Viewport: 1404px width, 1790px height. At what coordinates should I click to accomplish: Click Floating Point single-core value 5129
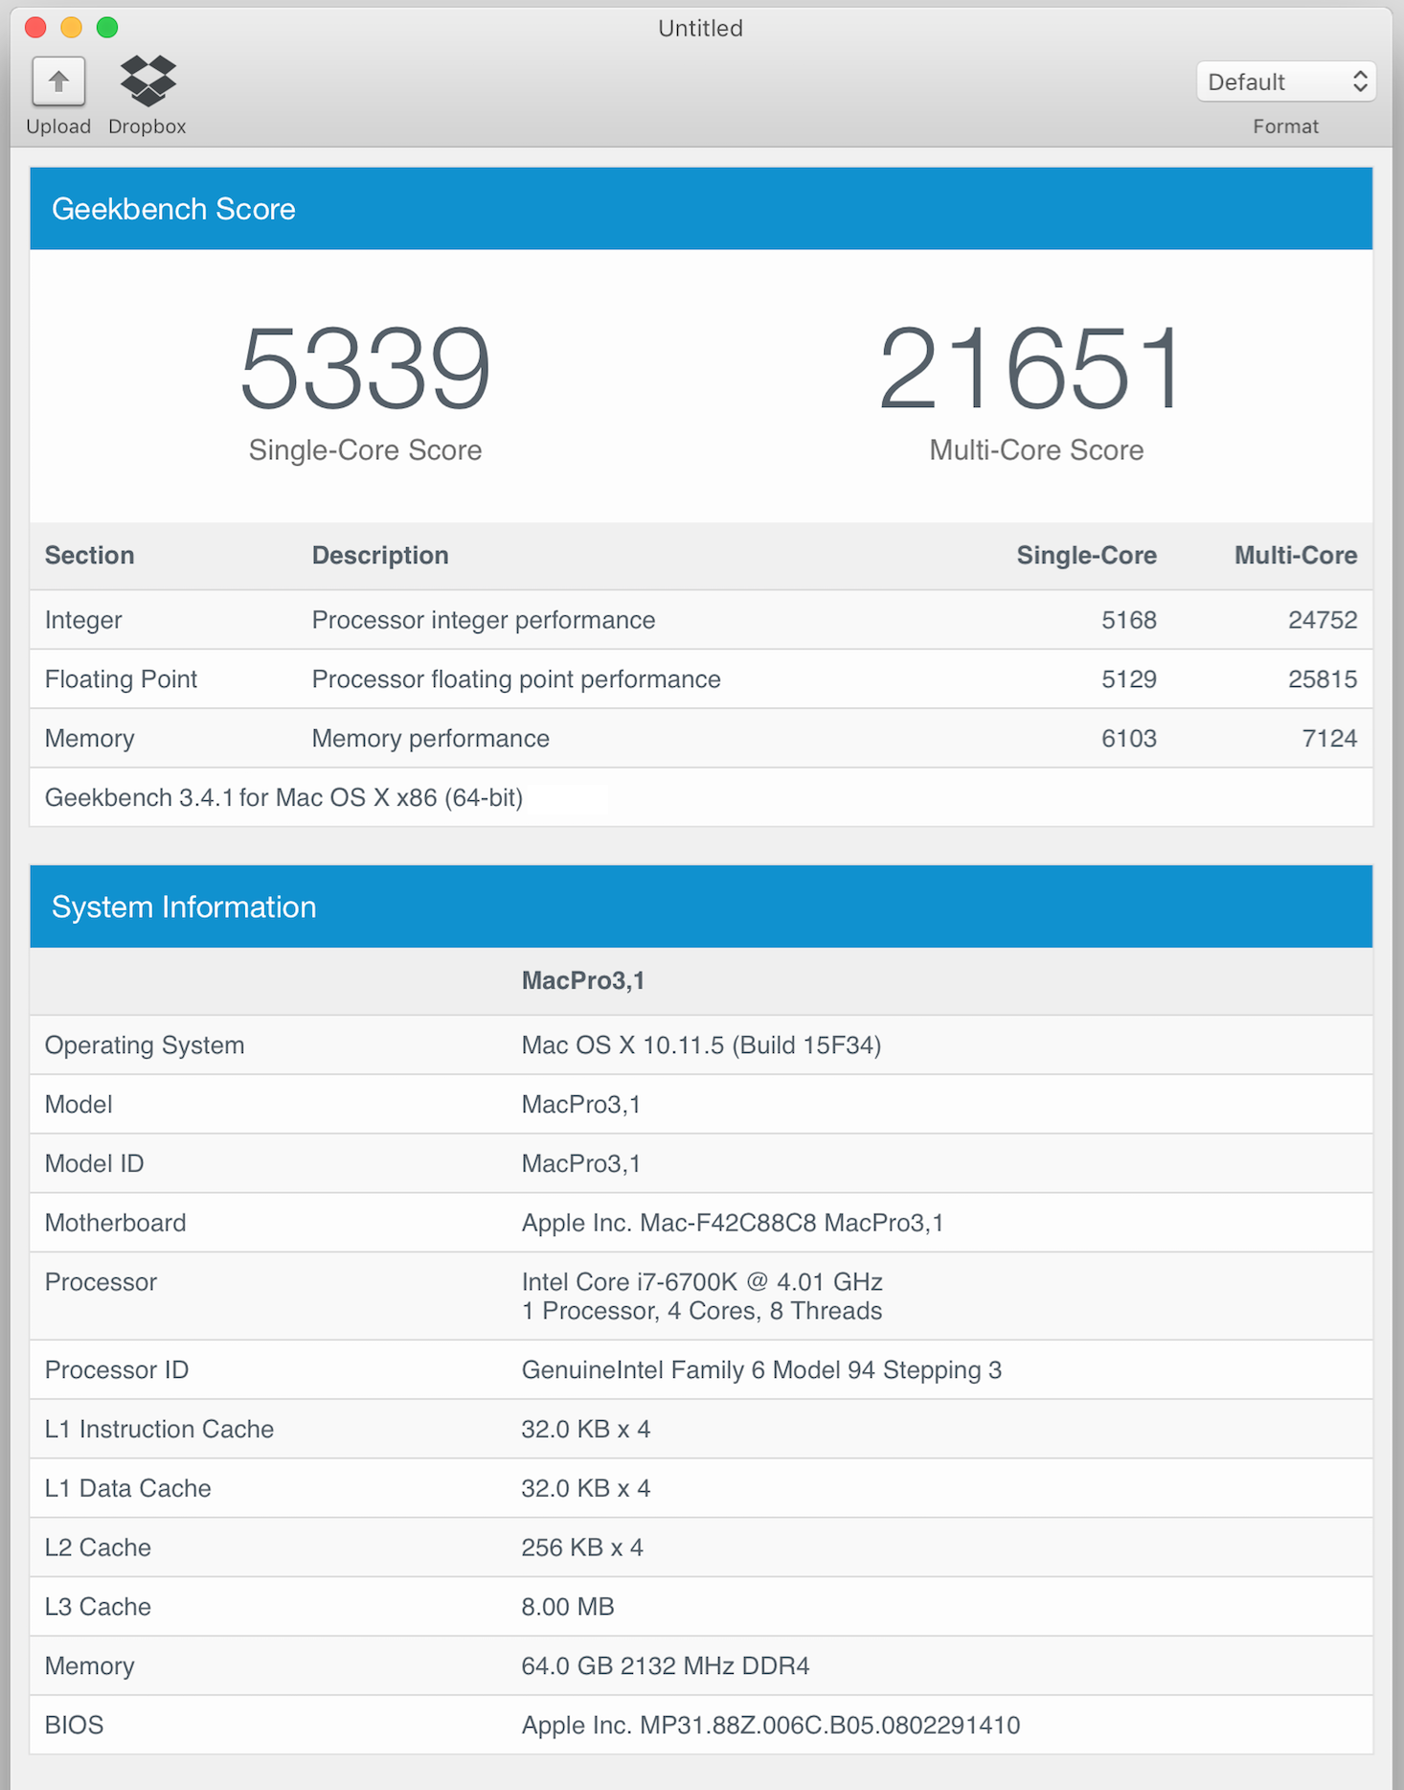coord(1129,679)
